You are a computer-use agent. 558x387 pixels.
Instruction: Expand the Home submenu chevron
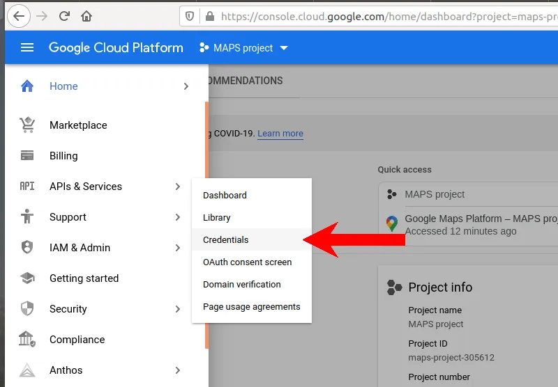point(186,86)
